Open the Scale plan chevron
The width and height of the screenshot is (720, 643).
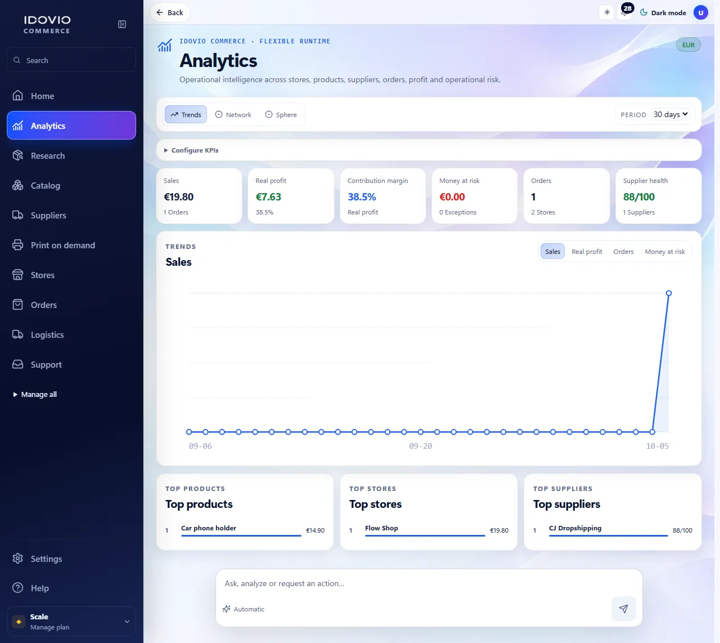click(x=127, y=622)
